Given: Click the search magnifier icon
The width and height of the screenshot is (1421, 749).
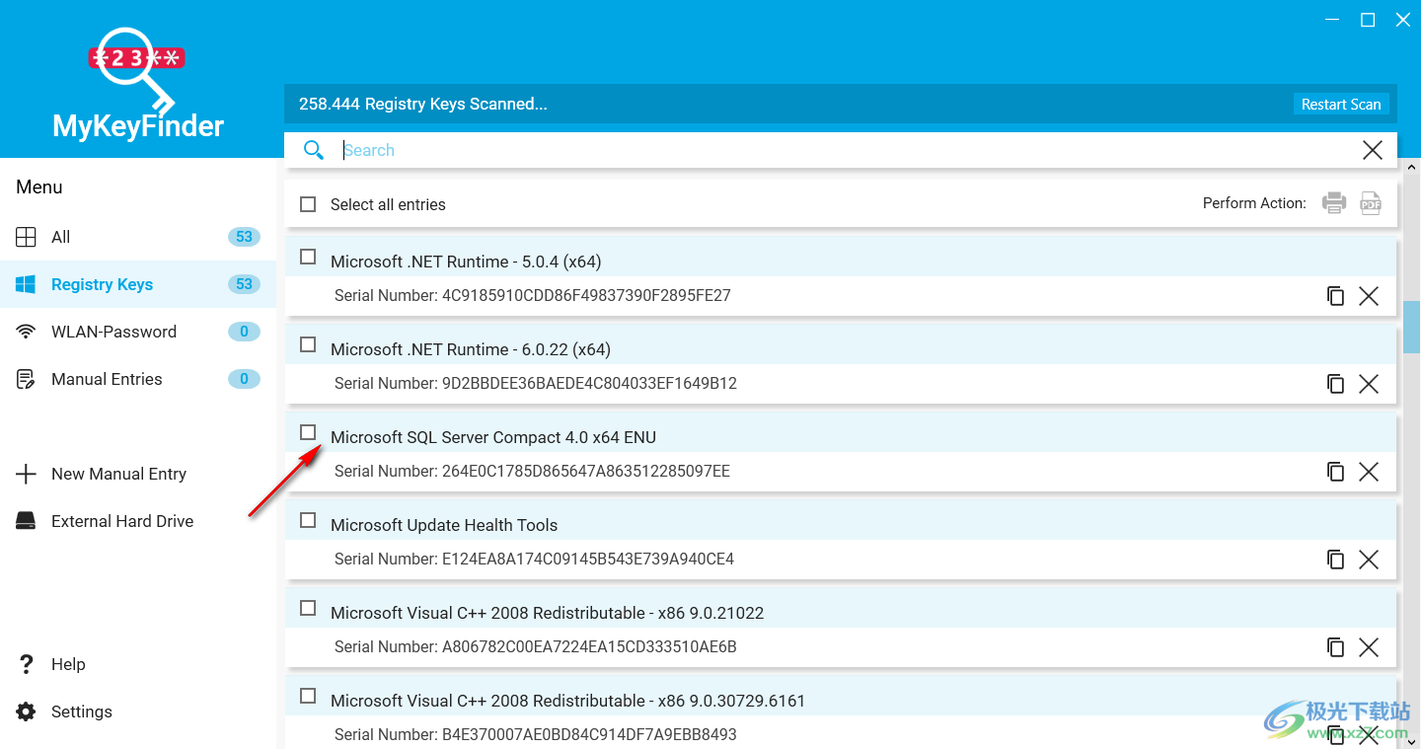Looking at the screenshot, I should (314, 150).
